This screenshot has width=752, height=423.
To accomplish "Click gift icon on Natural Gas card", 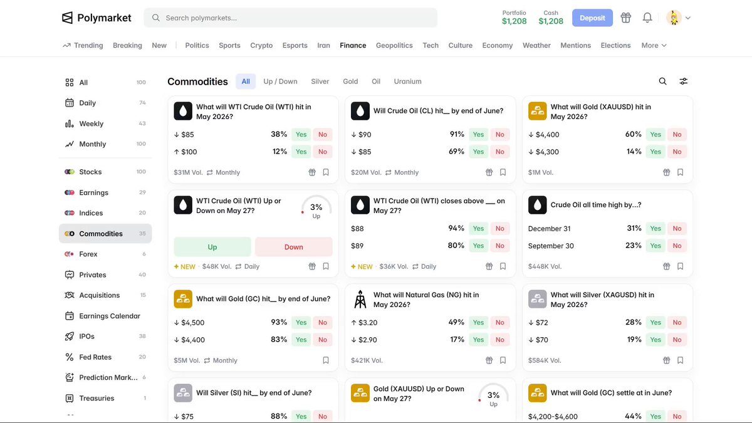I will click(489, 360).
